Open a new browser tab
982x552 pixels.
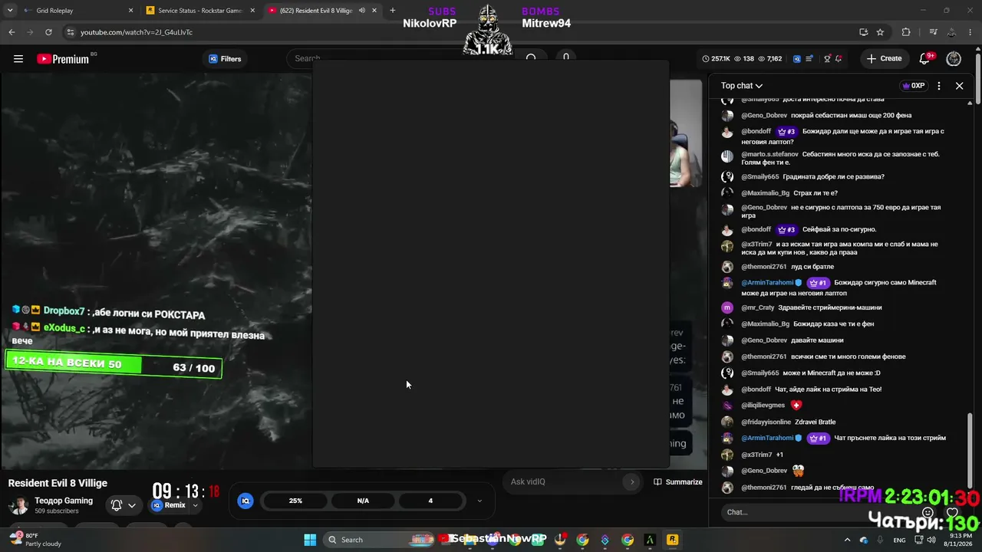pyautogui.click(x=393, y=11)
